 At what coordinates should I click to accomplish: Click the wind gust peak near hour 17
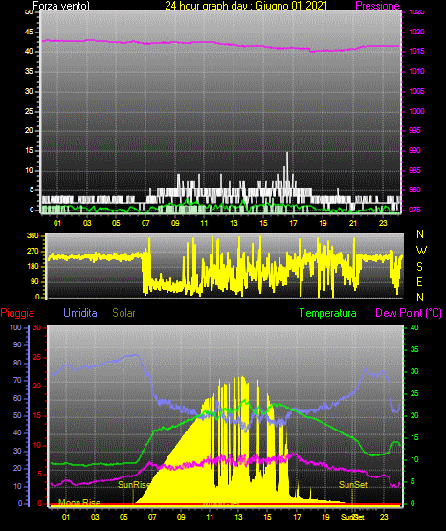[287, 153]
